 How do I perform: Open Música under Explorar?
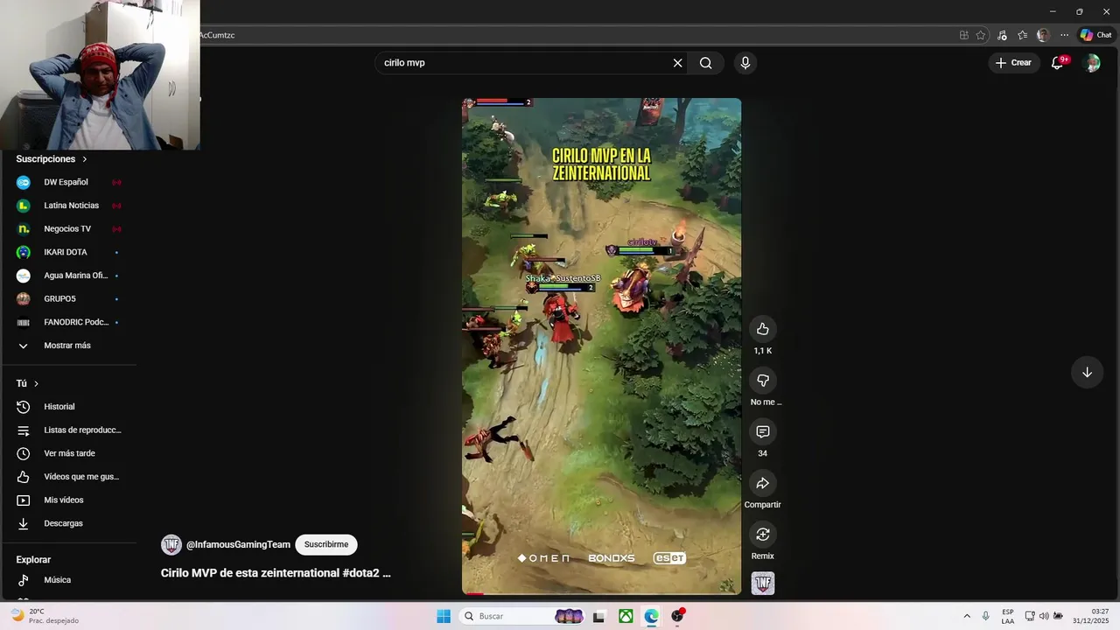(68, 580)
